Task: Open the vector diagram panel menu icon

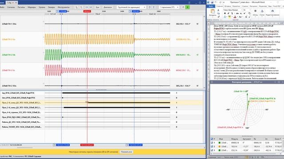Action: pyautogui.click(x=212, y=82)
